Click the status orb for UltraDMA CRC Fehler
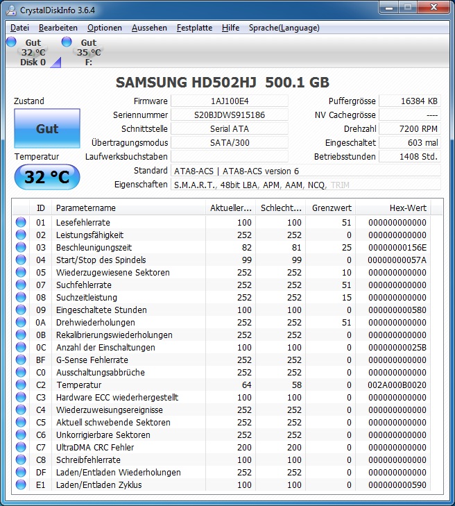Screen dimensions: 455x506 coord(21,447)
